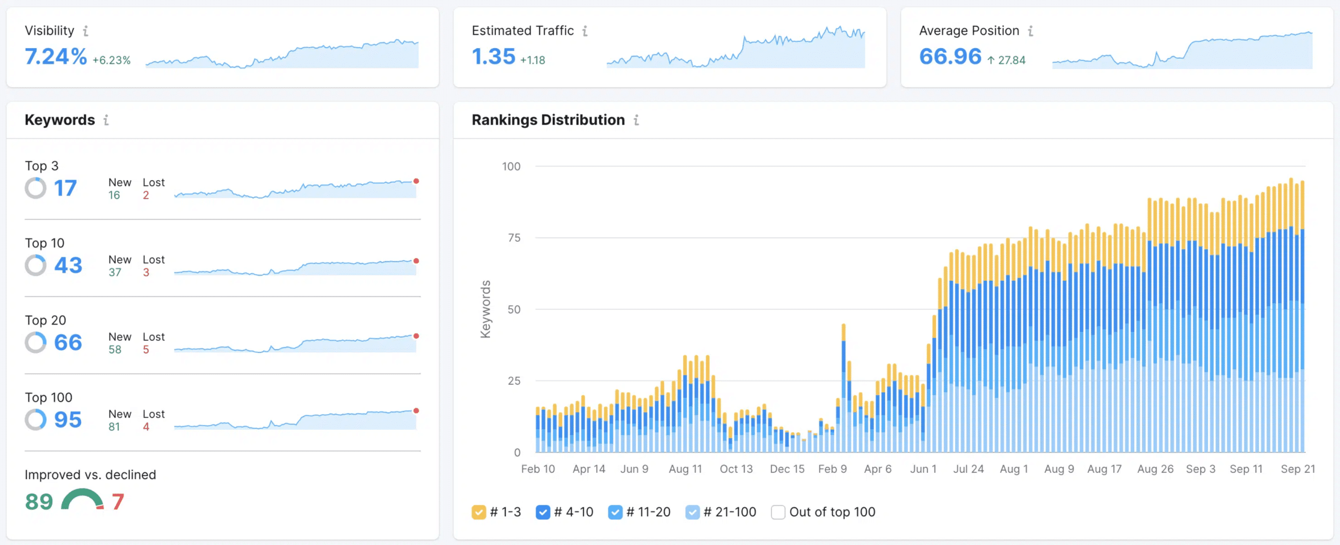Open the Estimated Traffic info tooltip
Image resolution: width=1340 pixels, height=545 pixels.
click(x=585, y=31)
